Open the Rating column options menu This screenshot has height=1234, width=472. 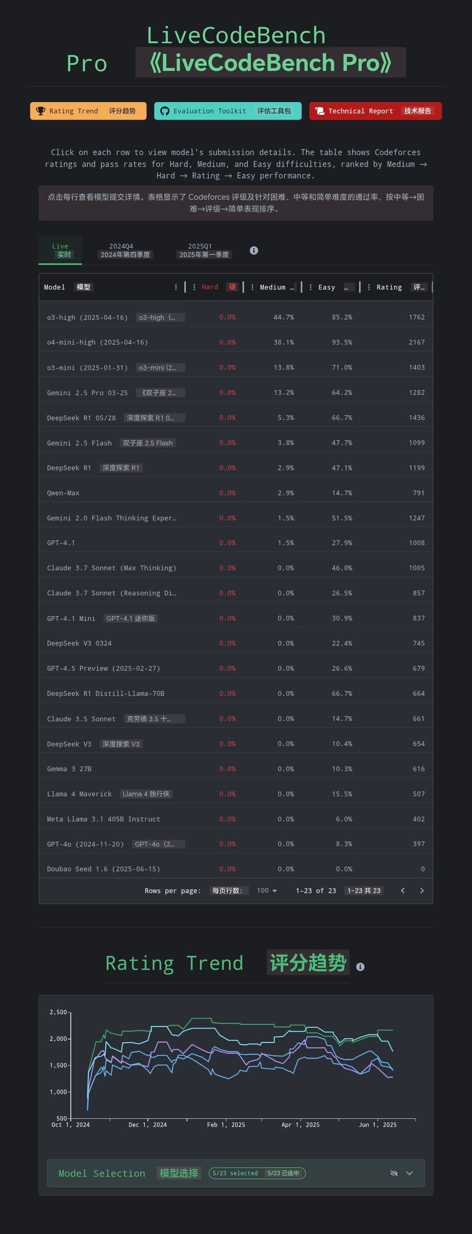(x=369, y=287)
